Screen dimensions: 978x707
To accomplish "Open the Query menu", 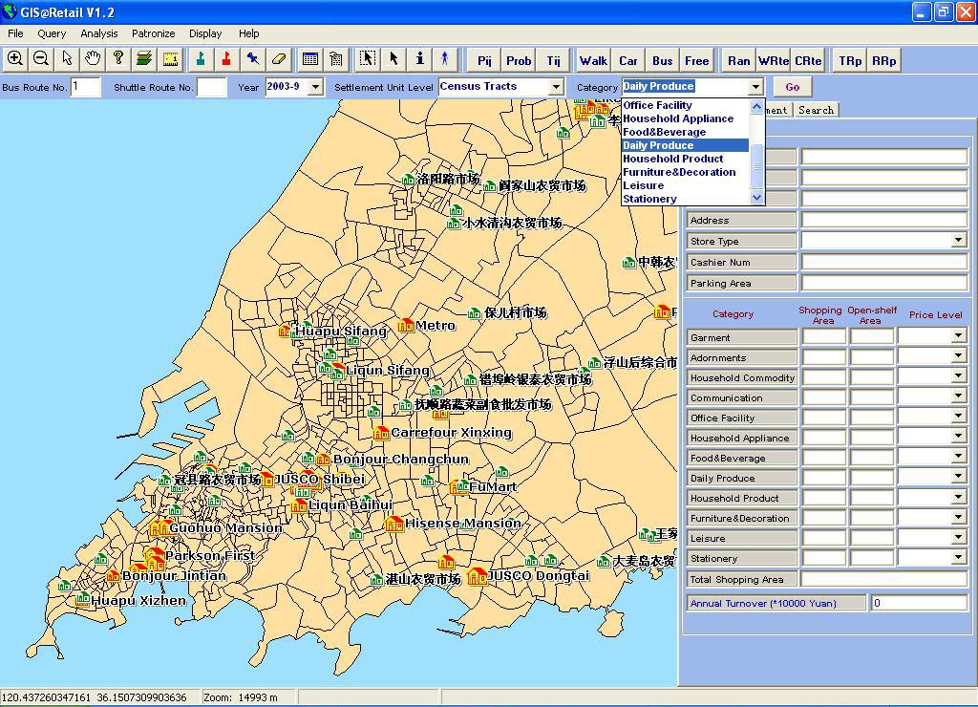I will (52, 33).
